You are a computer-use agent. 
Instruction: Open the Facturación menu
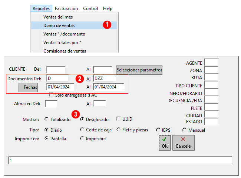66,8
